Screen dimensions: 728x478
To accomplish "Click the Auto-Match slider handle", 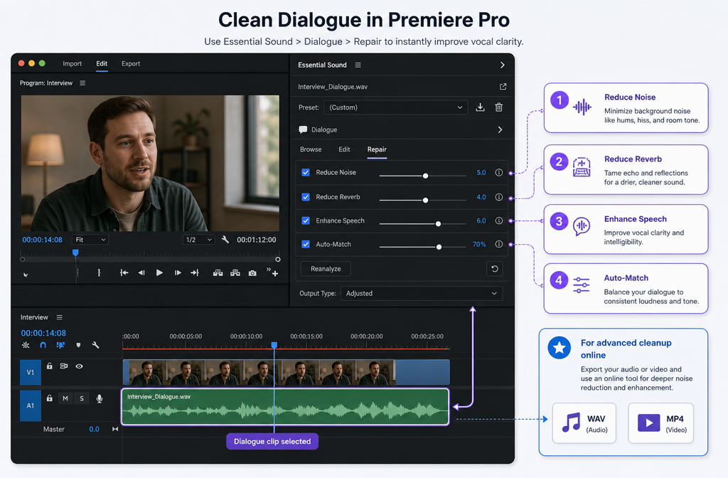I will click(439, 247).
